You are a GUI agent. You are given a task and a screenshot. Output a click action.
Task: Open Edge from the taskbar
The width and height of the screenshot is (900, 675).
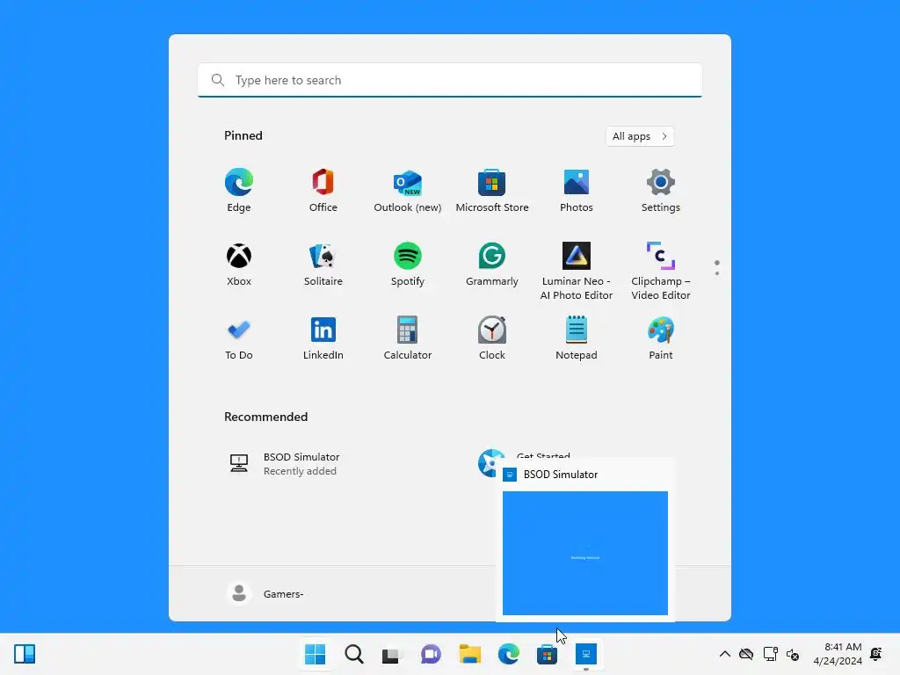pos(509,654)
